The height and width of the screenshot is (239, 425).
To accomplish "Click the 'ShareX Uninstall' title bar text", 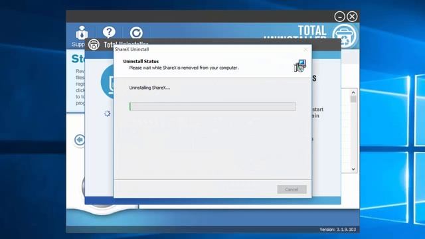I will [x=131, y=49].
